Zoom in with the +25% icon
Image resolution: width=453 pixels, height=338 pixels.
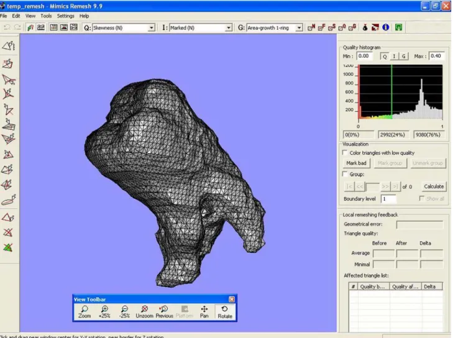tap(104, 312)
